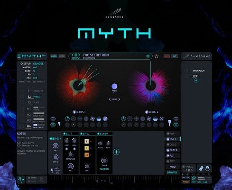Click the UNDO button
Image resolution: width=232 pixels, height=190 pixels.
pyautogui.click(x=54, y=56)
